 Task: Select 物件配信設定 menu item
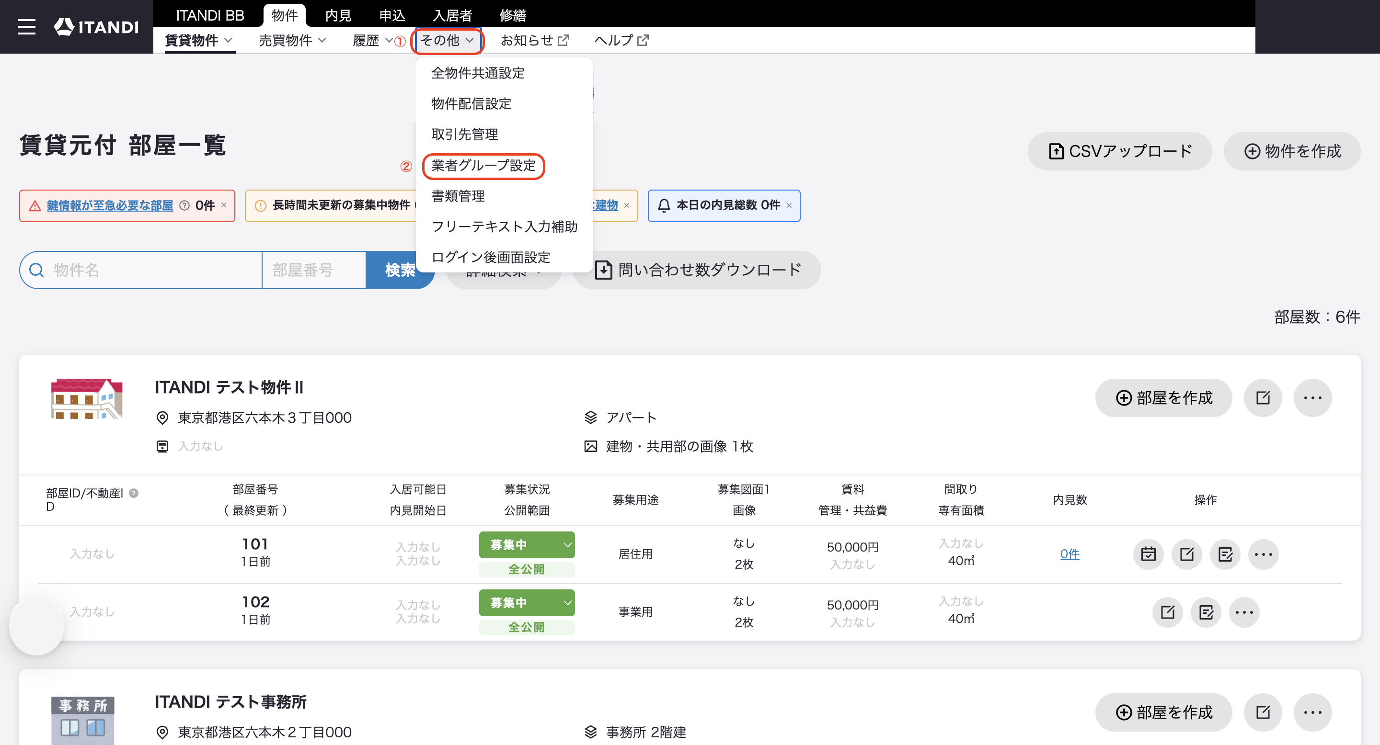(471, 104)
